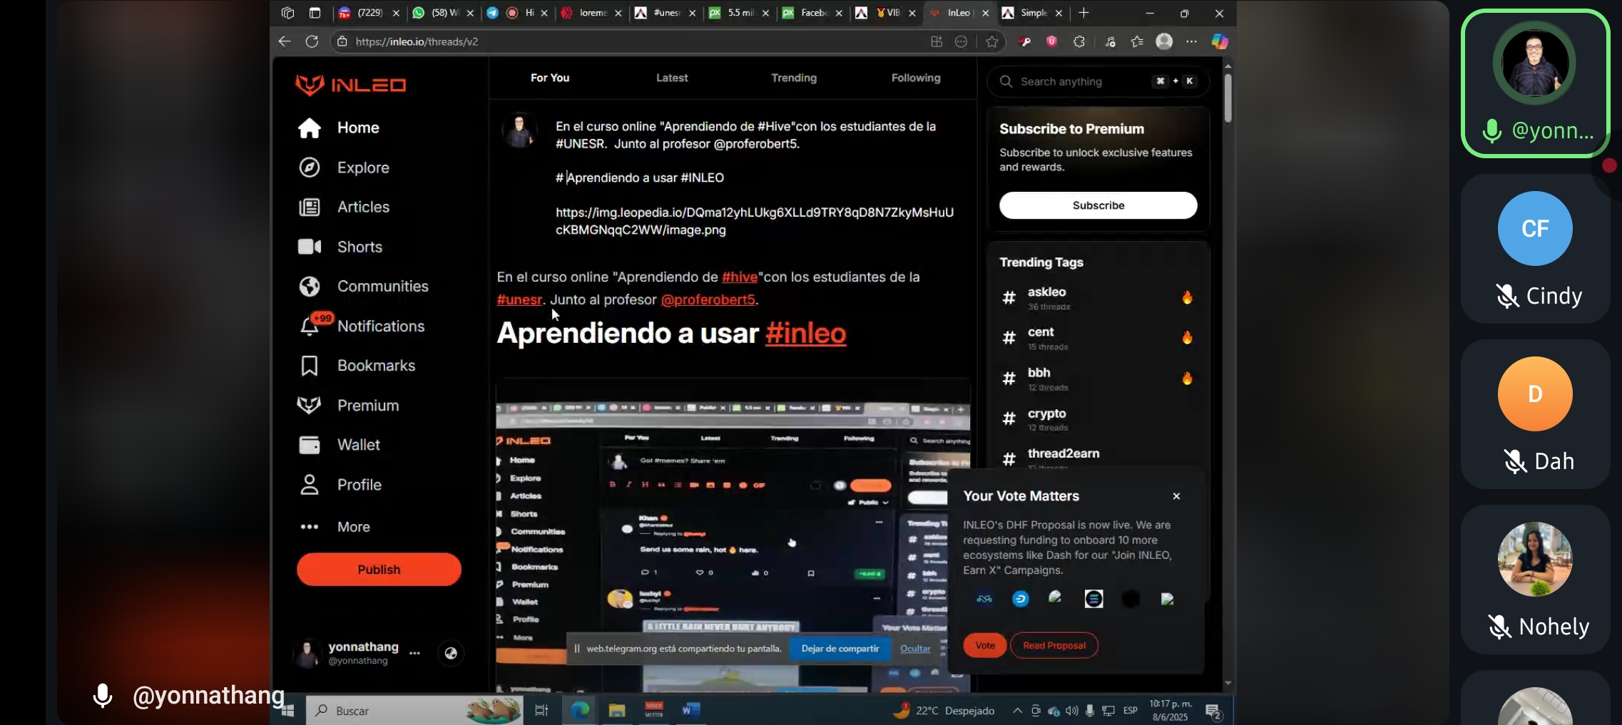Click the Search anything input field
This screenshot has width=1622, height=725.
pos(1081,81)
